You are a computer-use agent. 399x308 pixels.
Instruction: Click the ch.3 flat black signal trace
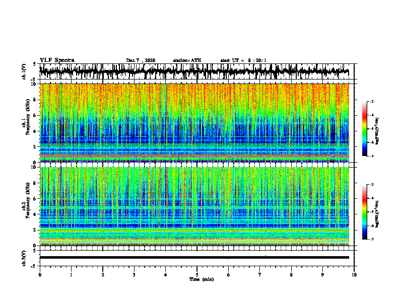pos(194,258)
